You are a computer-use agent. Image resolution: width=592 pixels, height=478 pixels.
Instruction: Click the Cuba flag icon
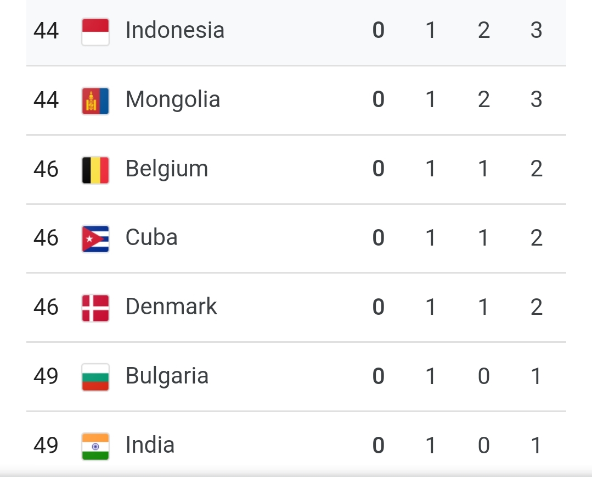point(95,239)
